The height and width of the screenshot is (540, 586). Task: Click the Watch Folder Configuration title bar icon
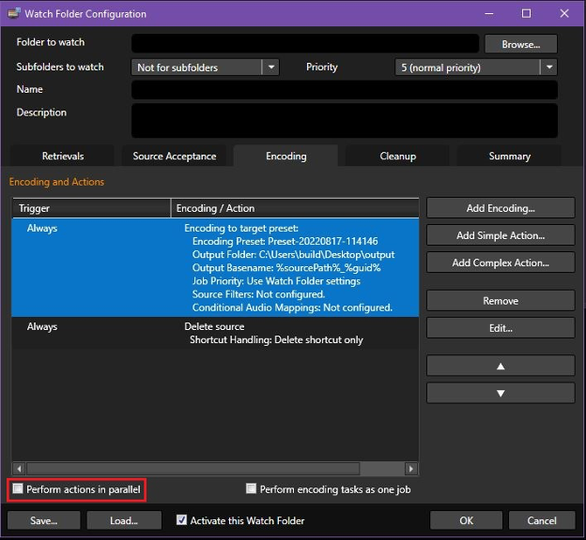click(x=14, y=13)
